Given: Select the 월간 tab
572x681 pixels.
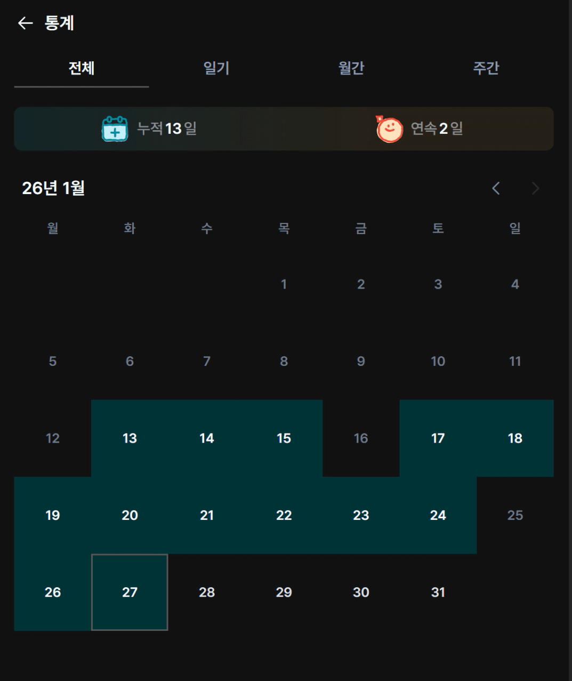Looking at the screenshot, I should [351, 68].
